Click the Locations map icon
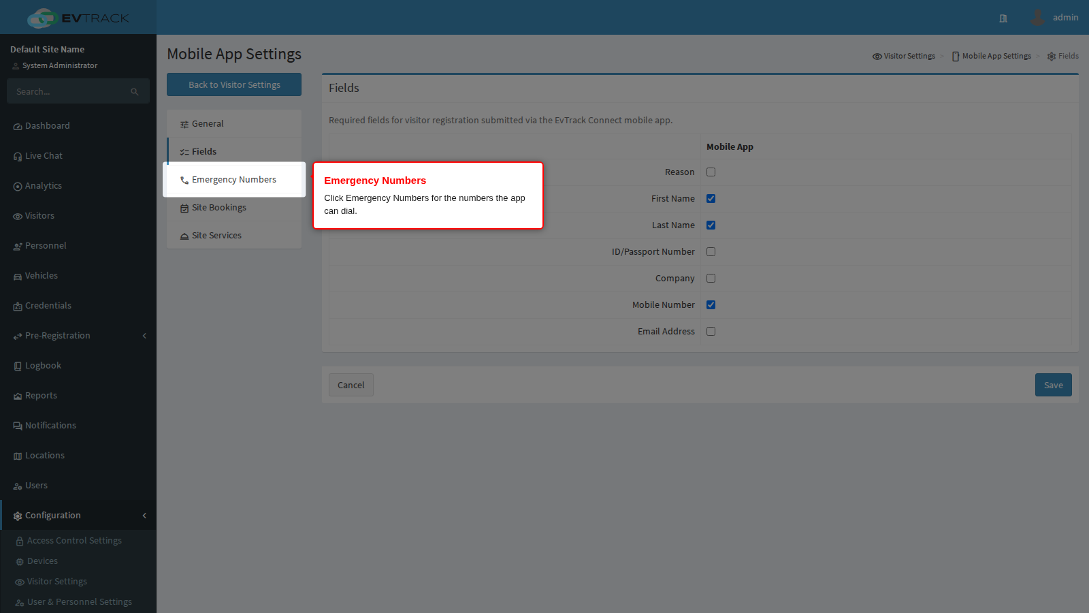Image resolution: width=1089 pixels, height=613 pixels. click(18, 456)
